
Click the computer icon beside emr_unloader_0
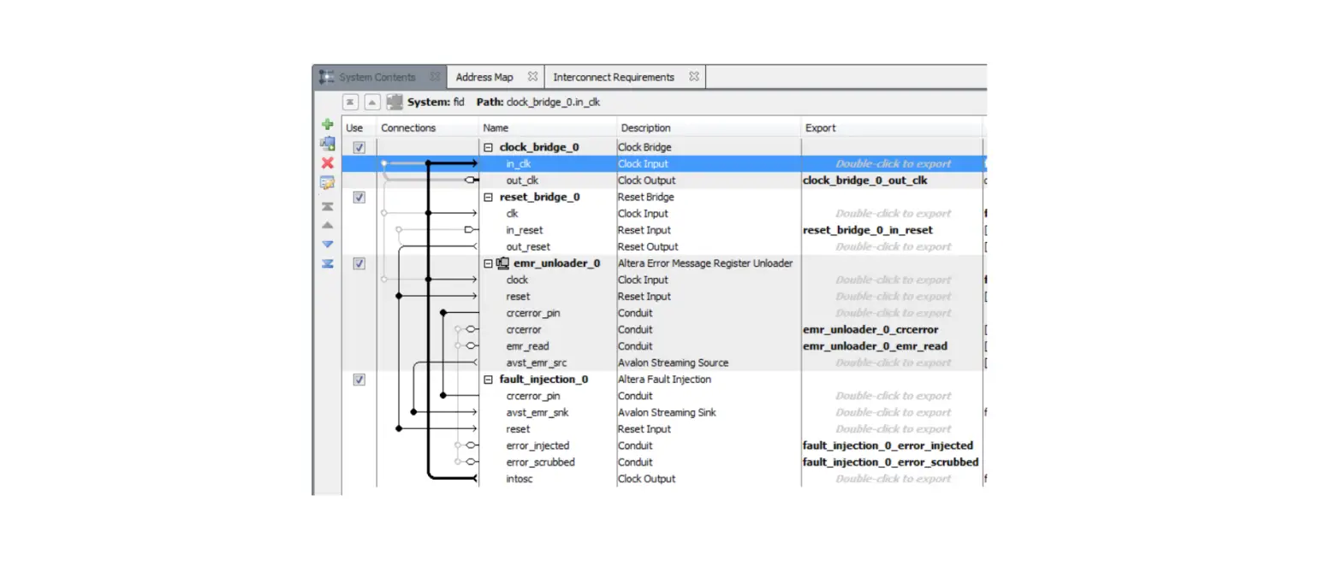(502, 263)
